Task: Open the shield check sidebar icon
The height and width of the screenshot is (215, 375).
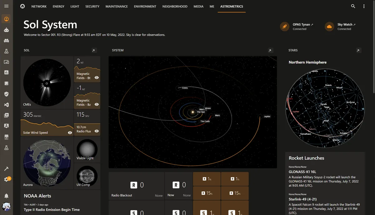Action: click(6, 94)
